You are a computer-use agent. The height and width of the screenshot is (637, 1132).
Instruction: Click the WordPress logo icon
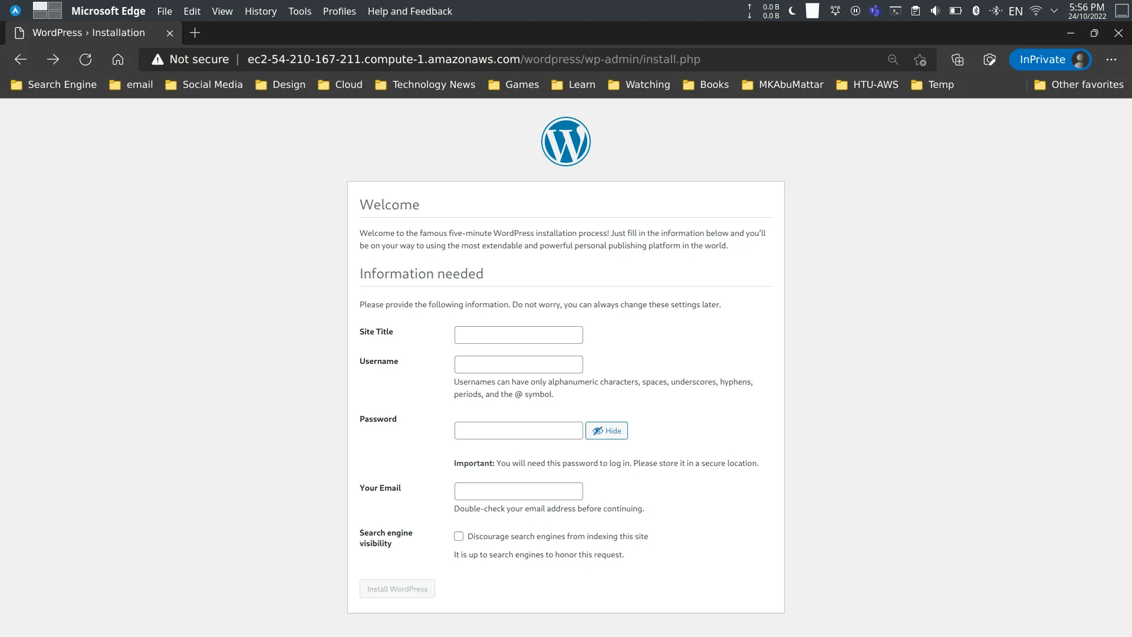pyautogui.click(x=566, y=142)
